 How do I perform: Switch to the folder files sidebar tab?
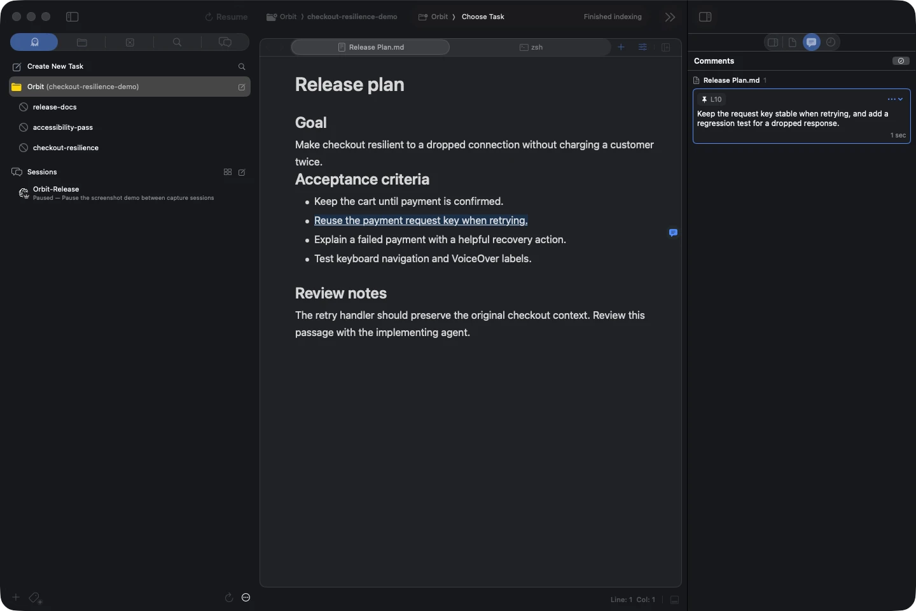pos(82,42)
